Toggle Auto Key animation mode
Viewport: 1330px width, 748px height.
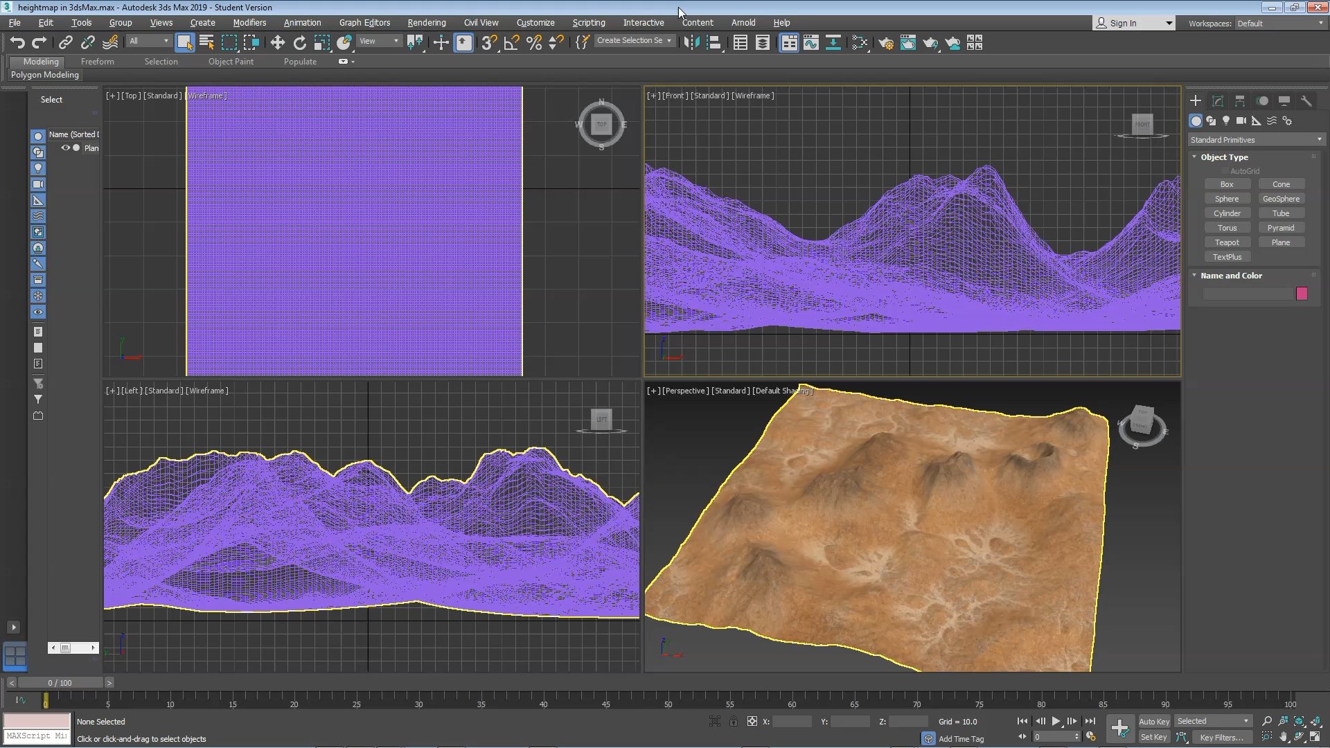1153,722
